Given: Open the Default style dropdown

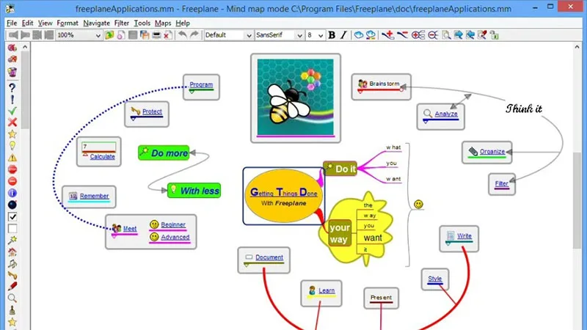Looking at the screenshot, I should point(228,35).
